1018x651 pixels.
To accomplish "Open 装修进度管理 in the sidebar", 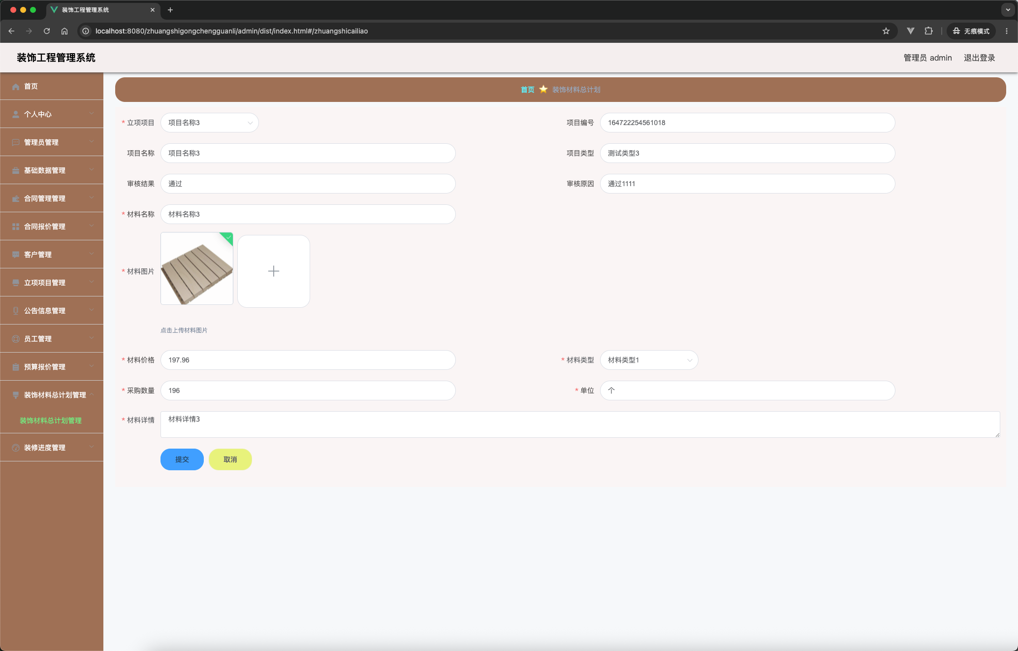I will [52, 448].
